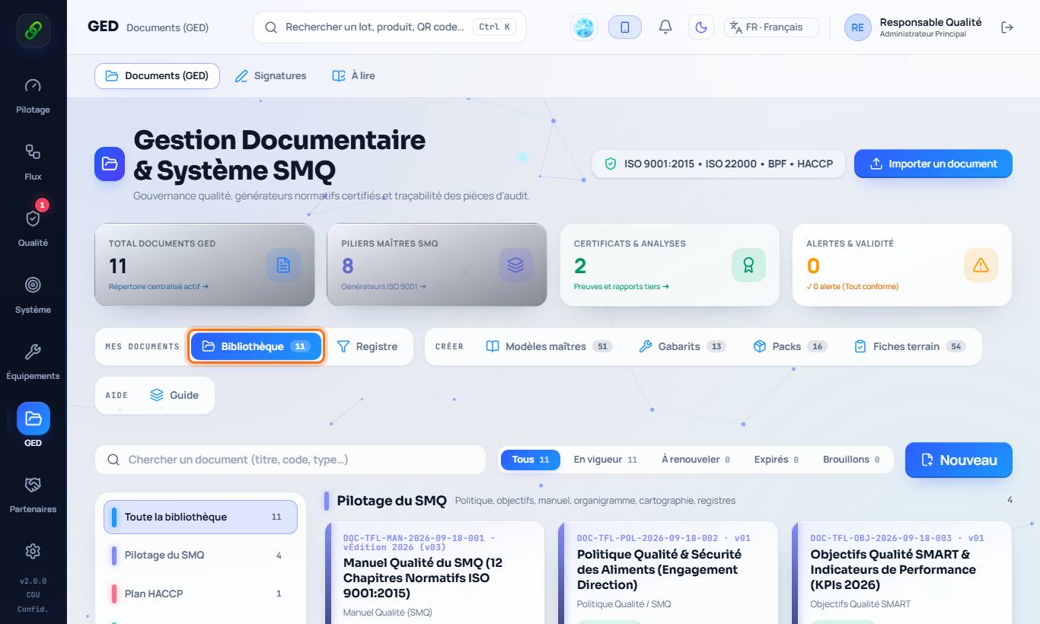
Task: Filter by Expirés documents
Action: click(777, 460)
